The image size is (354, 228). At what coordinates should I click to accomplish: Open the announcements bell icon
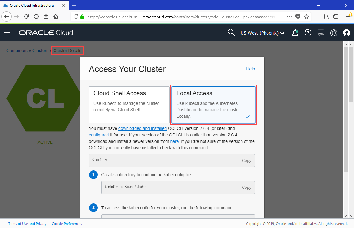pyautogui.click(x=295, y=33)
